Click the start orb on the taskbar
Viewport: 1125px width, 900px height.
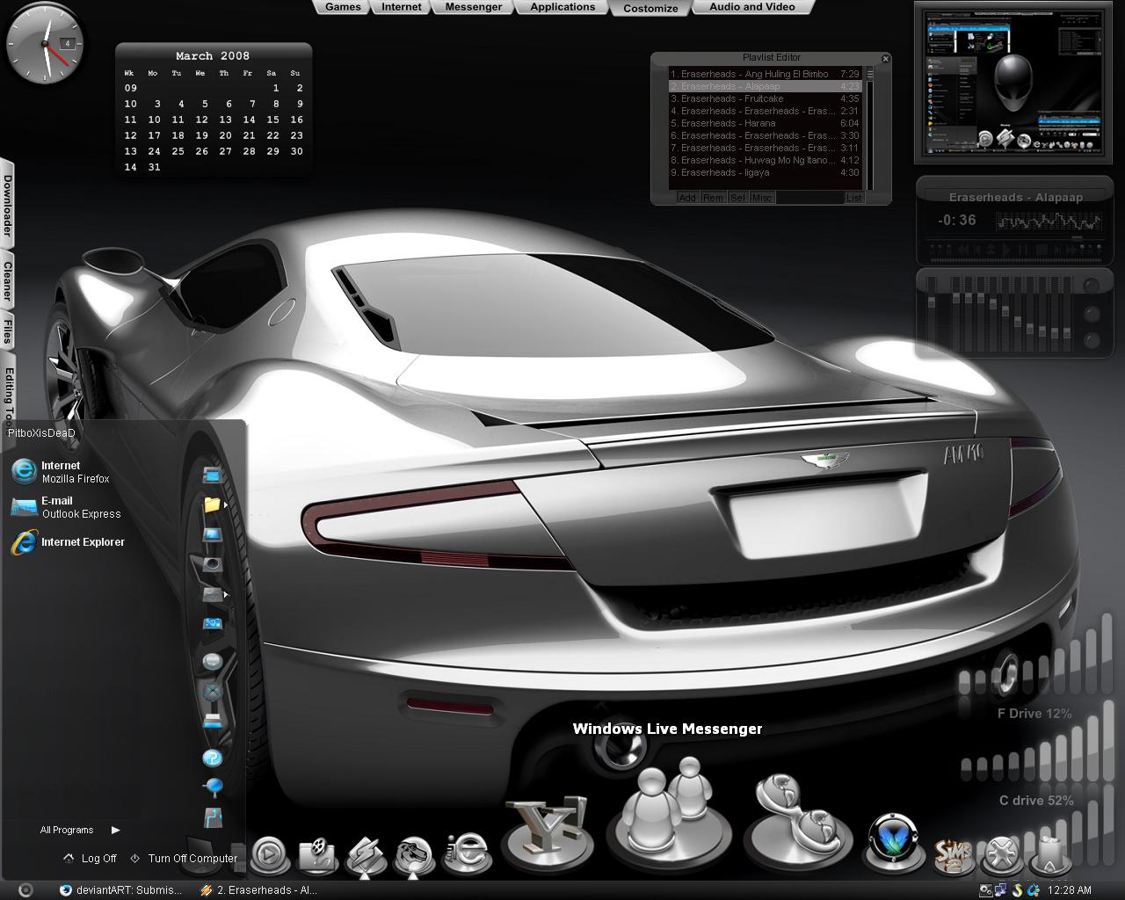click(x=25, y=889)
